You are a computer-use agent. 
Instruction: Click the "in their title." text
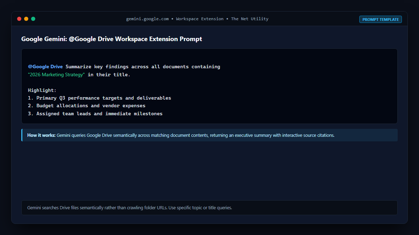click(109, 75)
